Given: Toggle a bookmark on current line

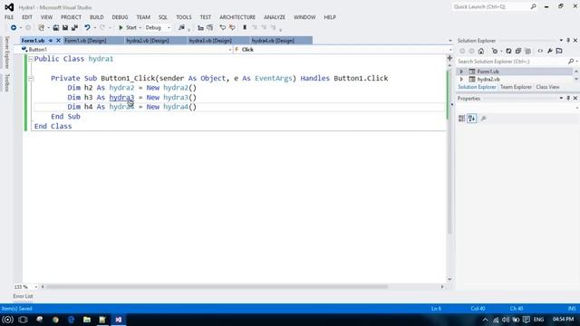Looking at the screenshot, I should (245, 28).
